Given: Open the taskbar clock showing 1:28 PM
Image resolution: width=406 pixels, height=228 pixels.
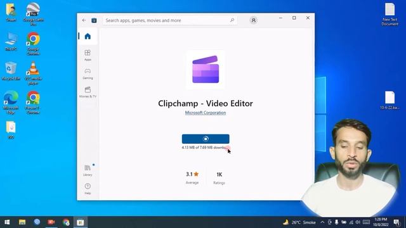Looking at the screenshot, I should [381, 222].
